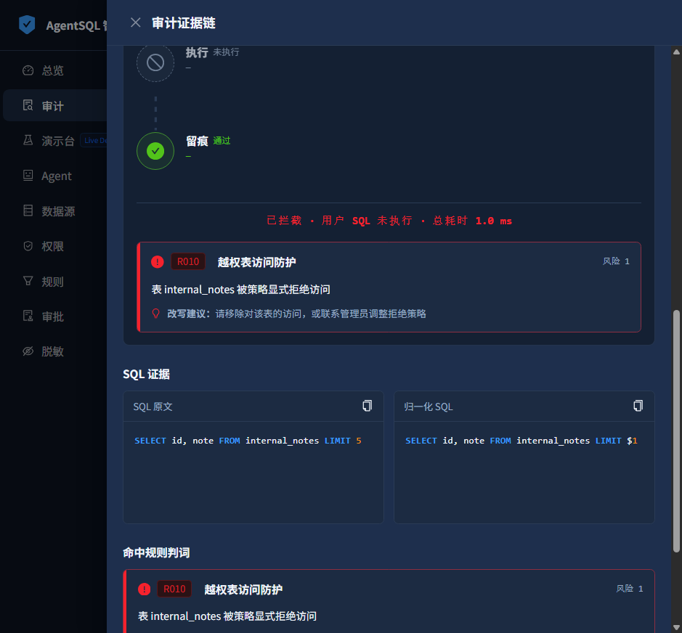Open 演示台 flask icon
The width and height of the screenshot is (682, 633).
point(28,140)
